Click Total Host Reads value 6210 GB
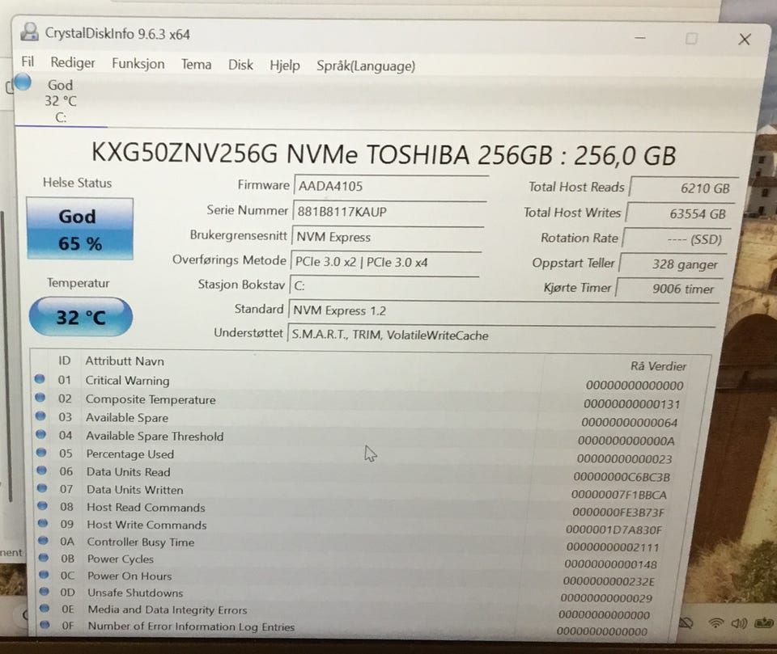 point(683,188)
